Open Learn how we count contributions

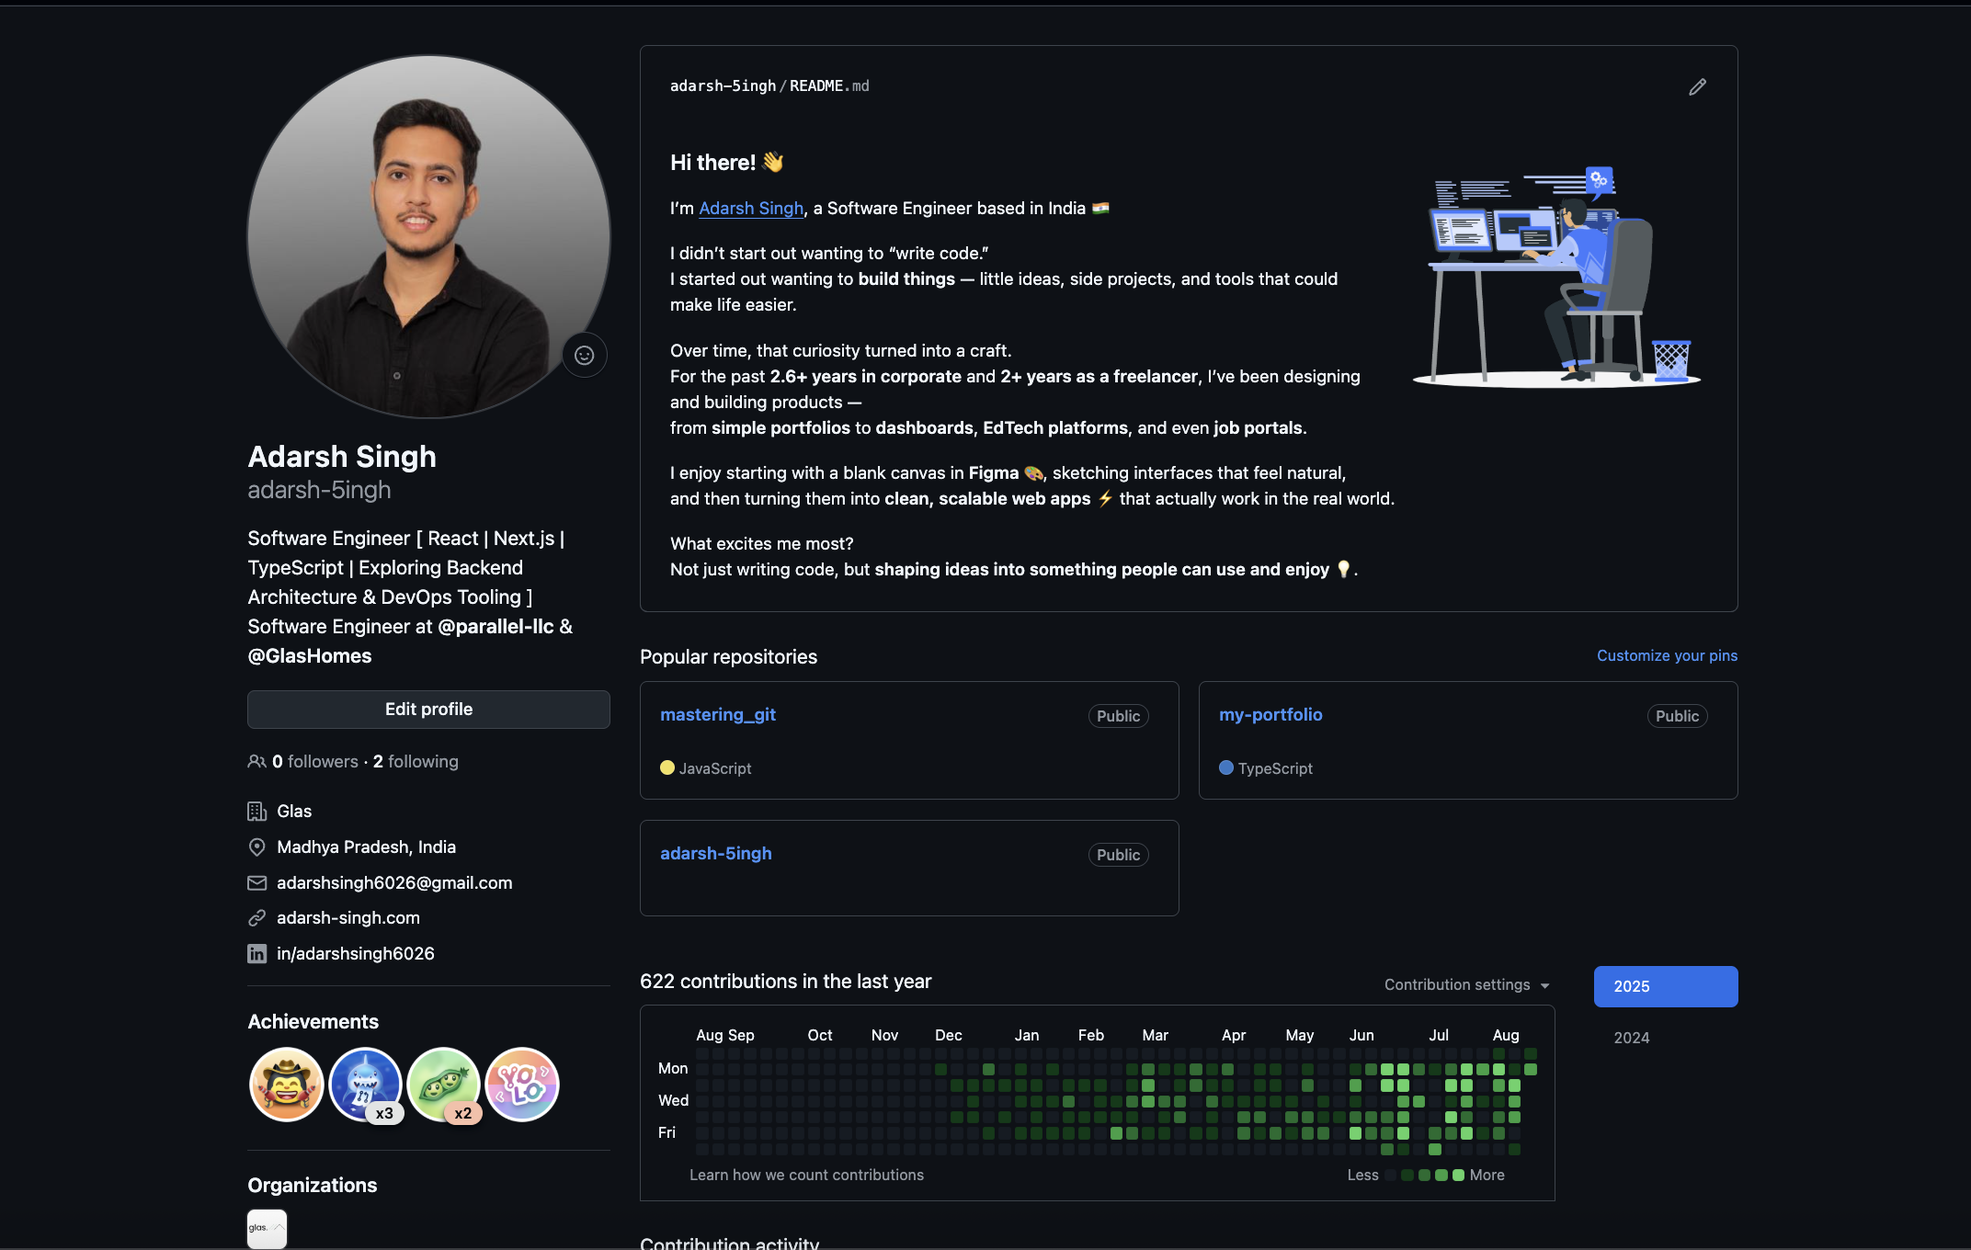tap(806, 1175)
